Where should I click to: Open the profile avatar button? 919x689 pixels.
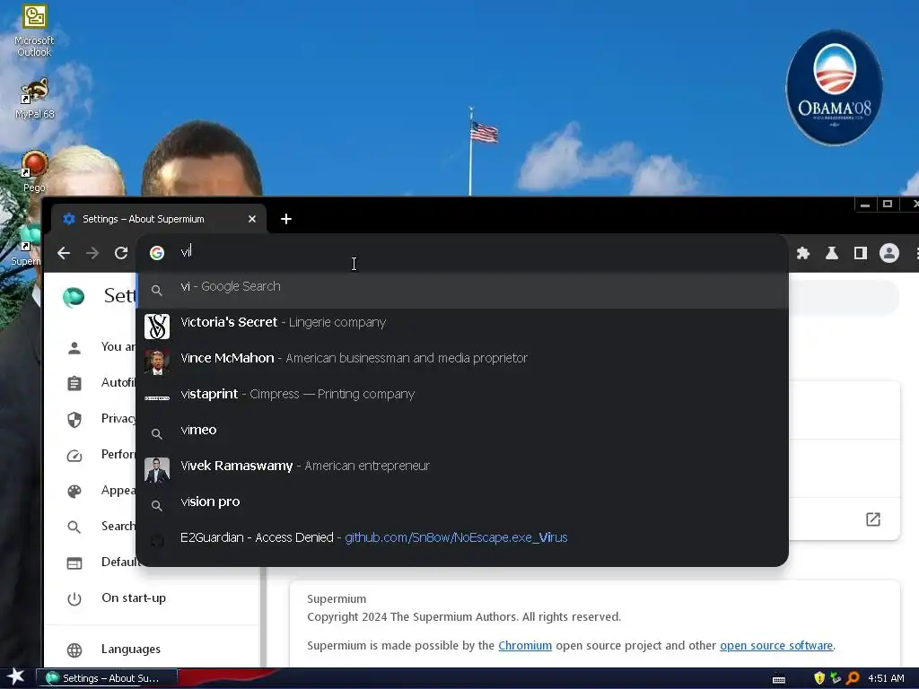click(889, 253)
